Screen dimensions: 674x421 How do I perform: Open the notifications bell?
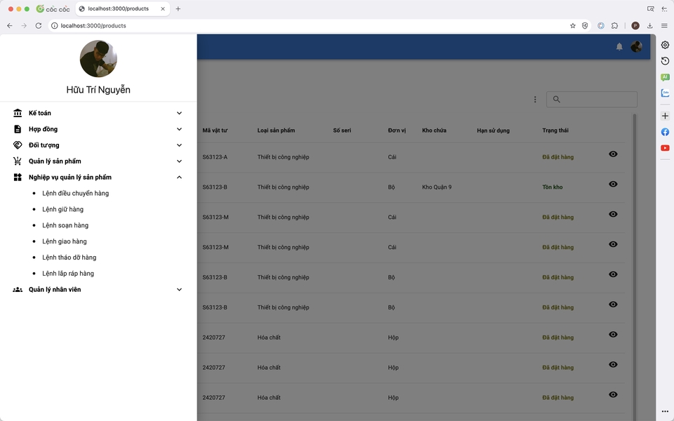point(619,46)
